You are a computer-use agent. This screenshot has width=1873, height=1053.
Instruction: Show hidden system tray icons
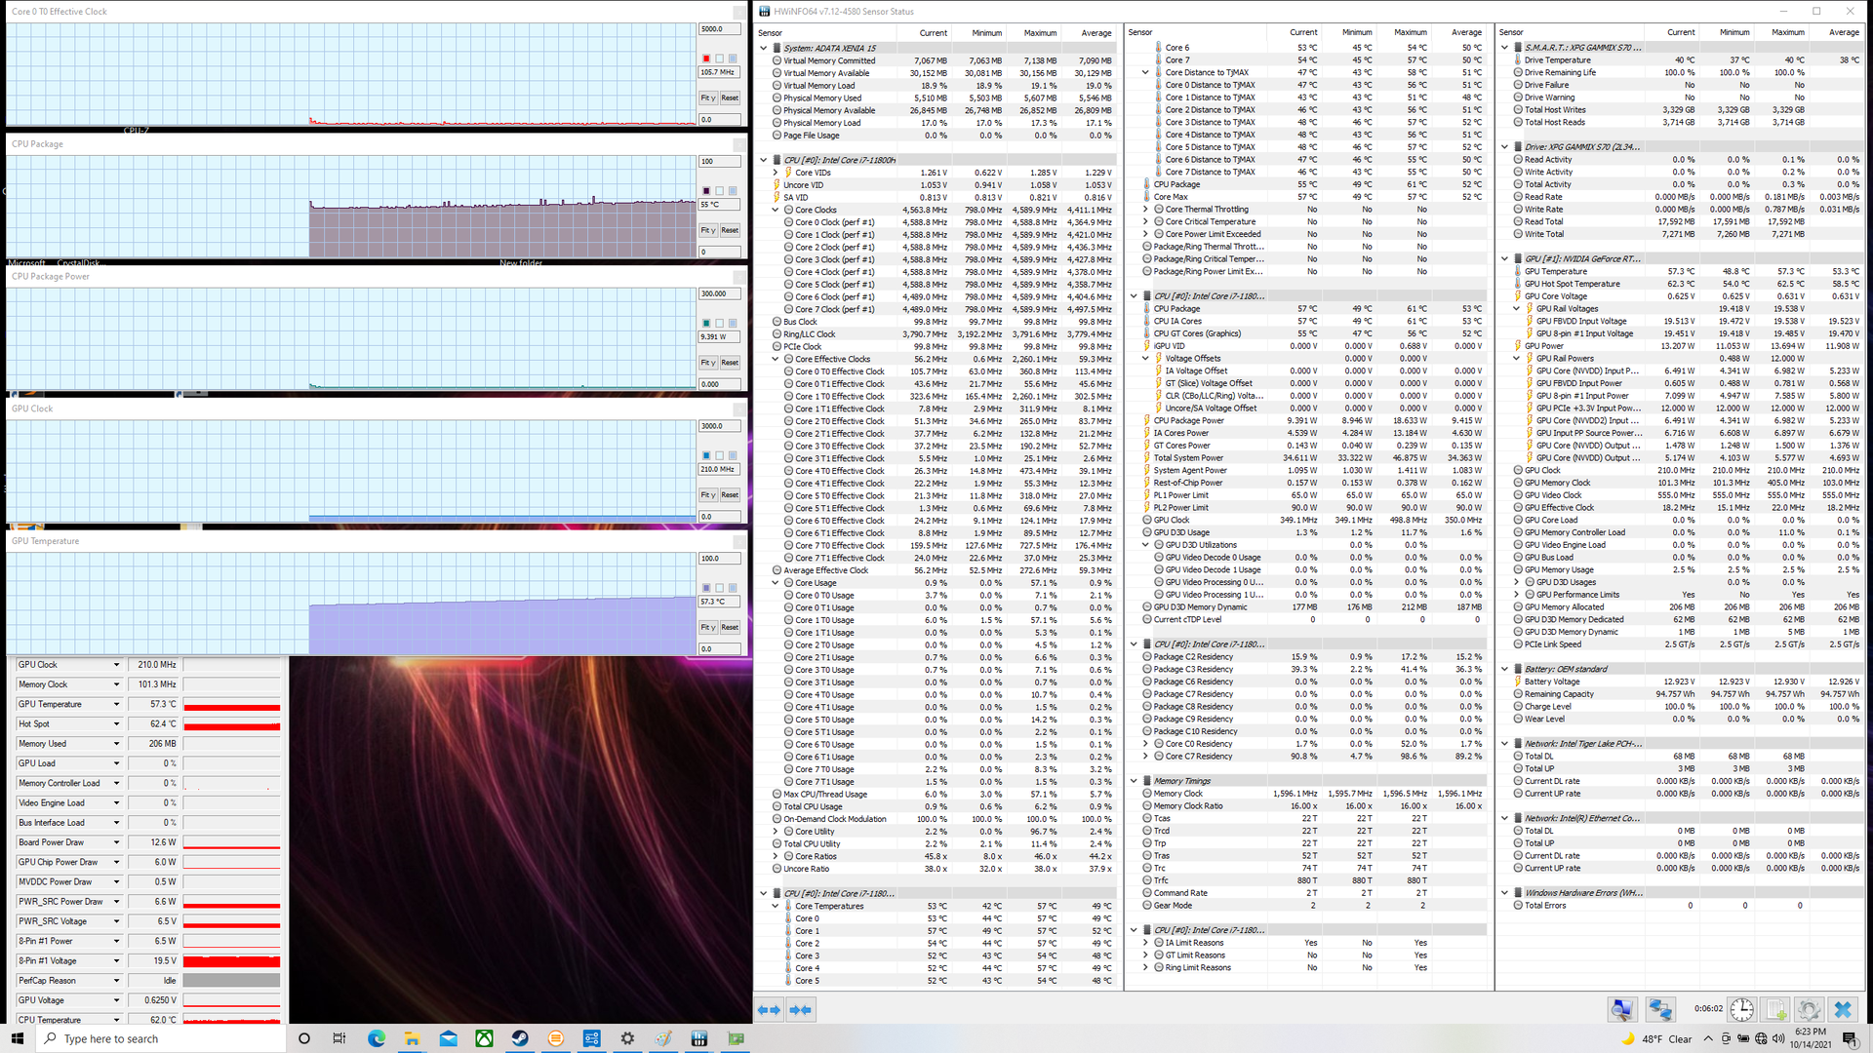(x=1707, y=1038)
